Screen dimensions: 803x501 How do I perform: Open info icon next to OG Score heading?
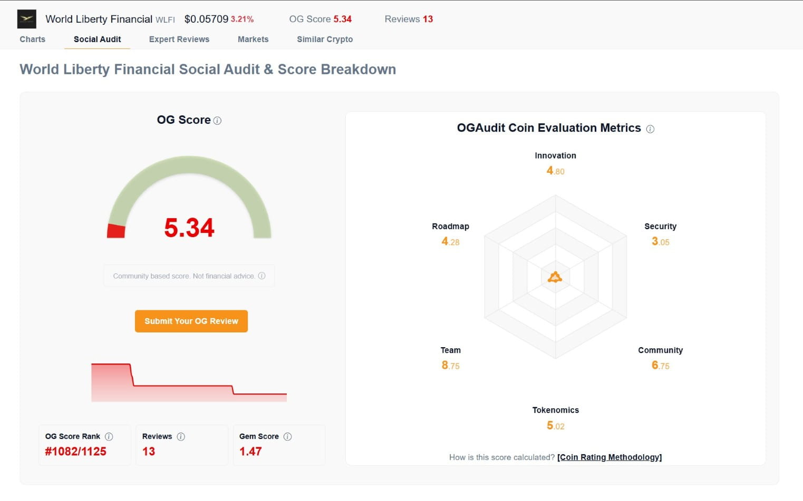[217, 121]
